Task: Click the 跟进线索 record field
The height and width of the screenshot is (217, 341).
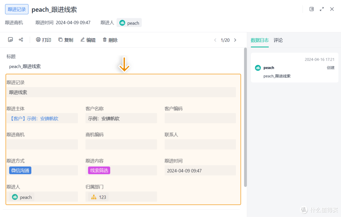Action: coord(121,92)
